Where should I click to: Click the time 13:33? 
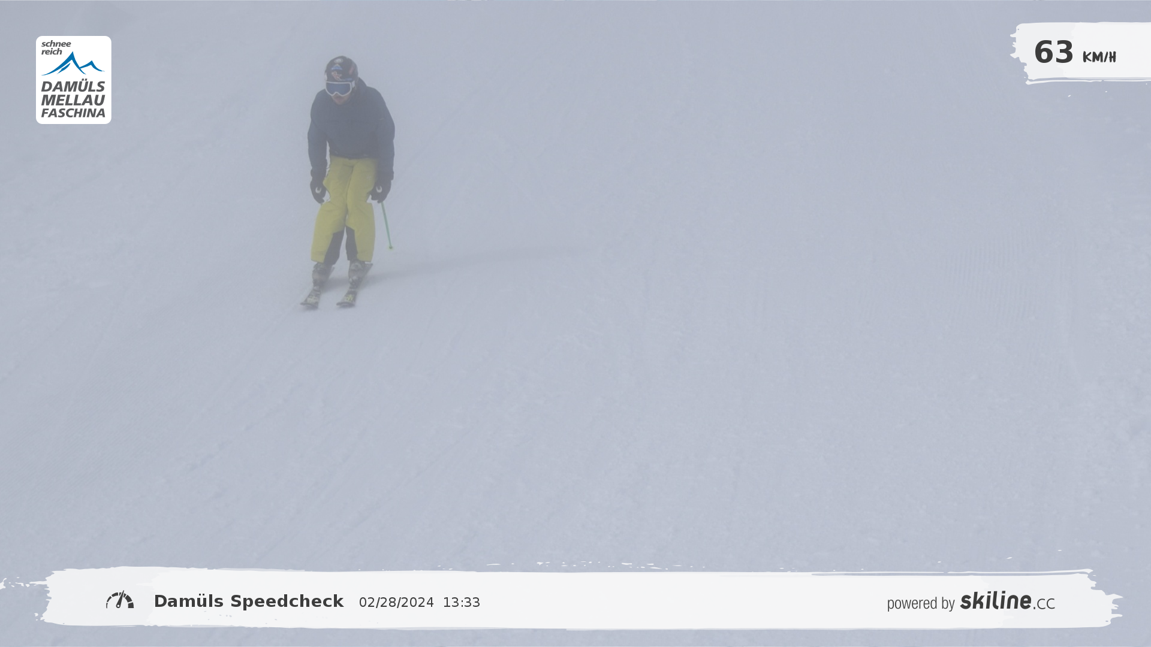coord(461,603)
